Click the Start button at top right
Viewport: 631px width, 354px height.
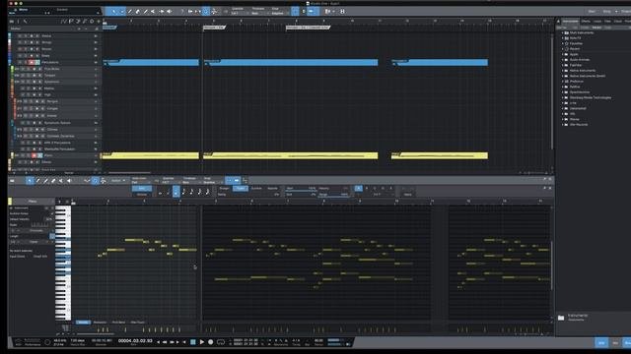click(x=592, y=11)
